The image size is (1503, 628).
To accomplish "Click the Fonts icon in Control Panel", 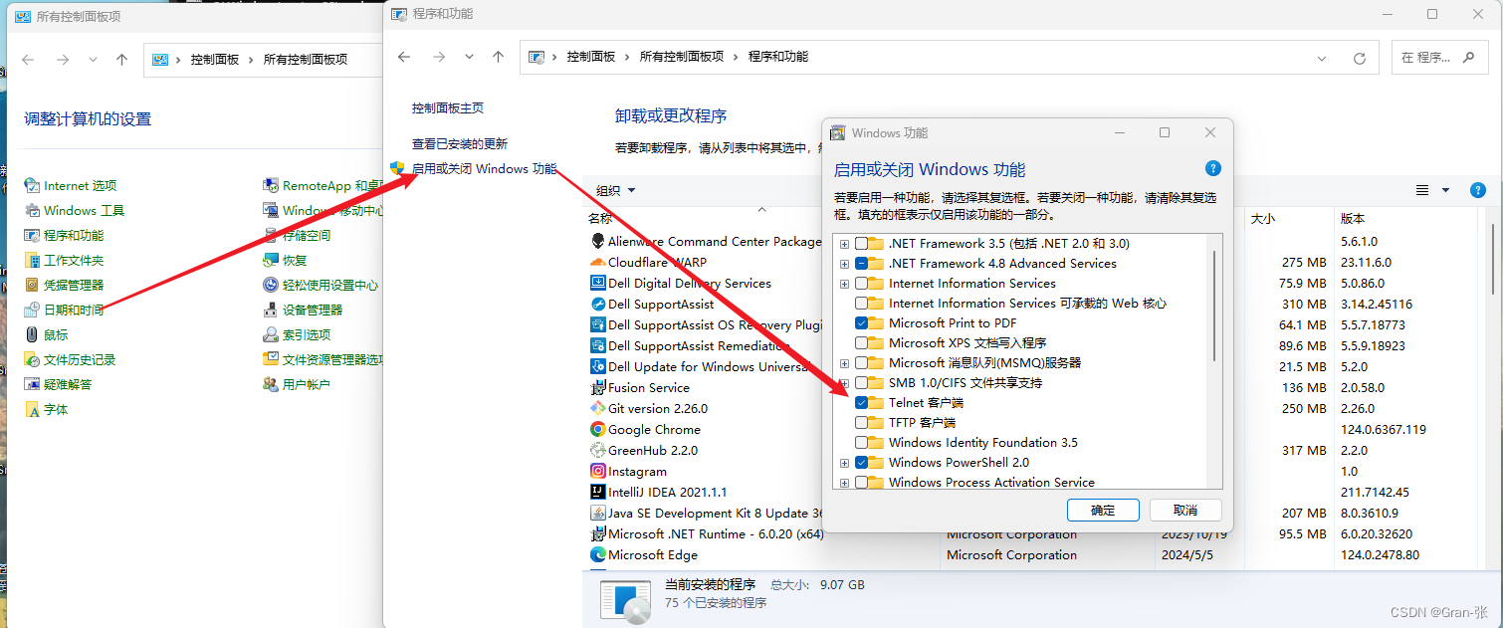I will pos(33,409).
